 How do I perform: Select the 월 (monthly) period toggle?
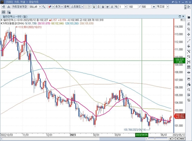pyautogui.click(x=103, y=7)
